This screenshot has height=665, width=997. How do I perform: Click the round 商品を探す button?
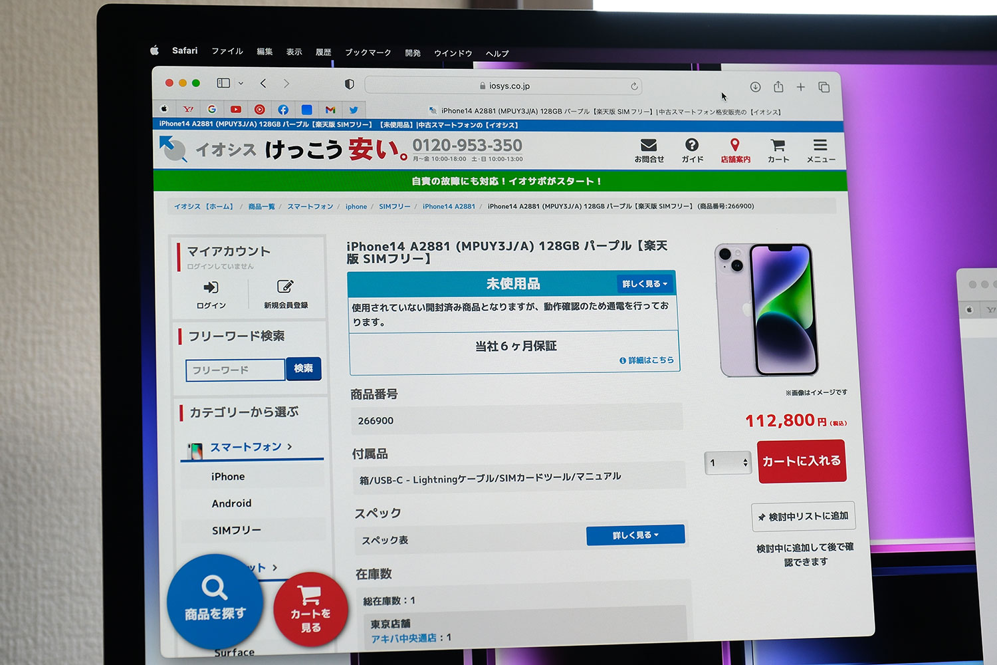coord(215,601)
